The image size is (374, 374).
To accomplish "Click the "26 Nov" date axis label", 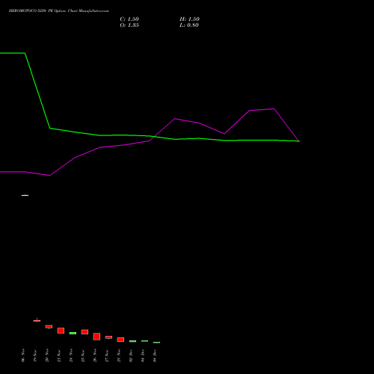I will (95, 355).
